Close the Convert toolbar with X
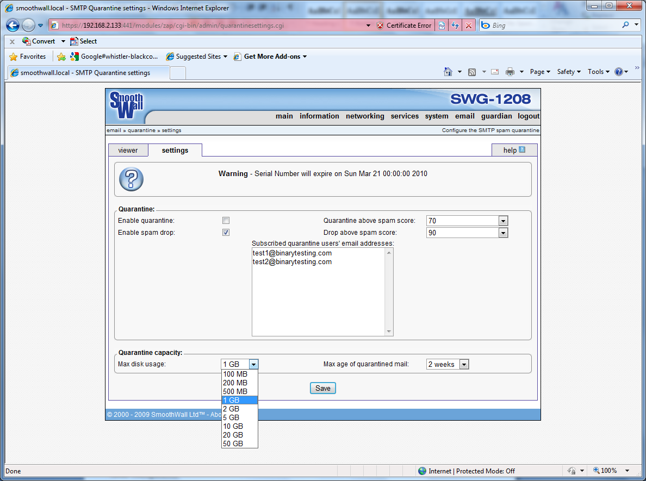The height and width of the screenshot is (481, 646). 12,41
